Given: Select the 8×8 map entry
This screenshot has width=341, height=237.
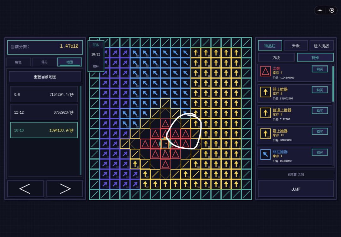Looking at the screenshot, I should (x=44, y=94).
